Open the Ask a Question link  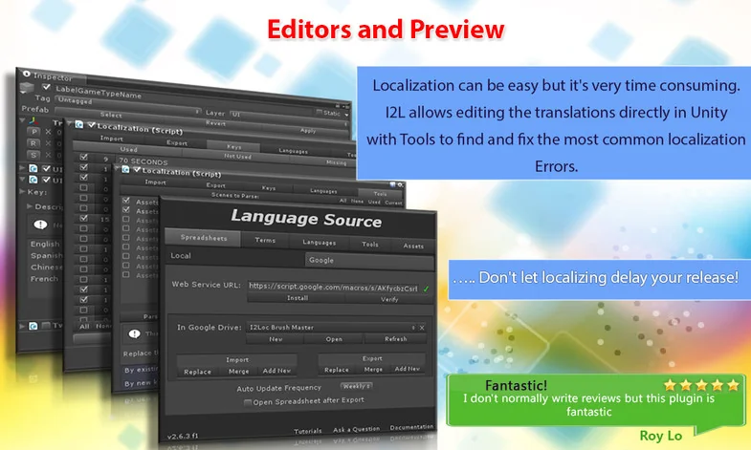(356, 429)
